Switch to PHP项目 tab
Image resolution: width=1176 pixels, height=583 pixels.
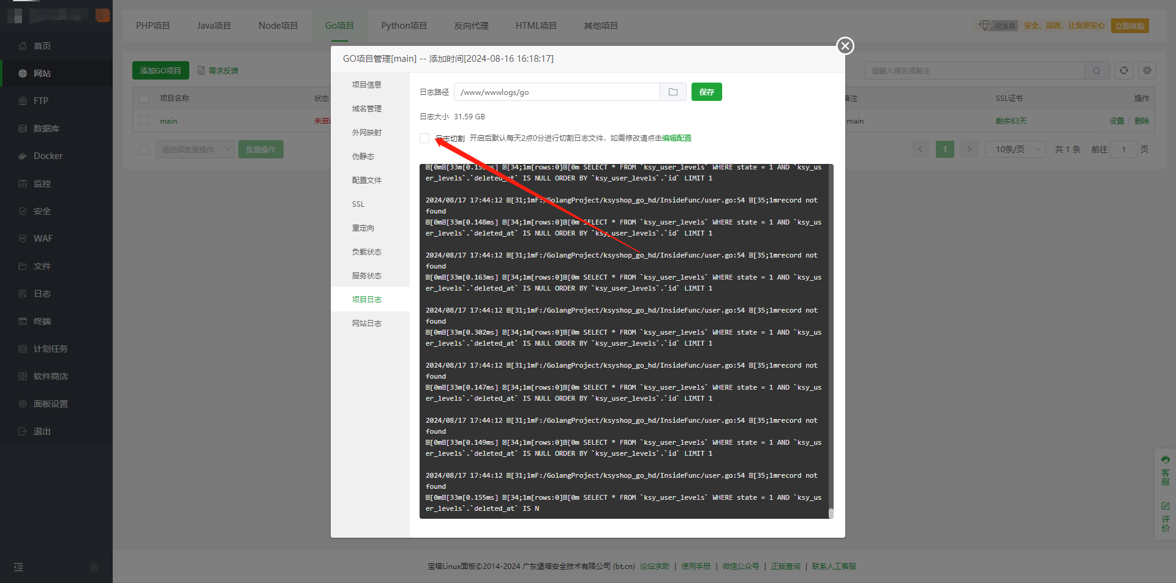pos(153,26)
